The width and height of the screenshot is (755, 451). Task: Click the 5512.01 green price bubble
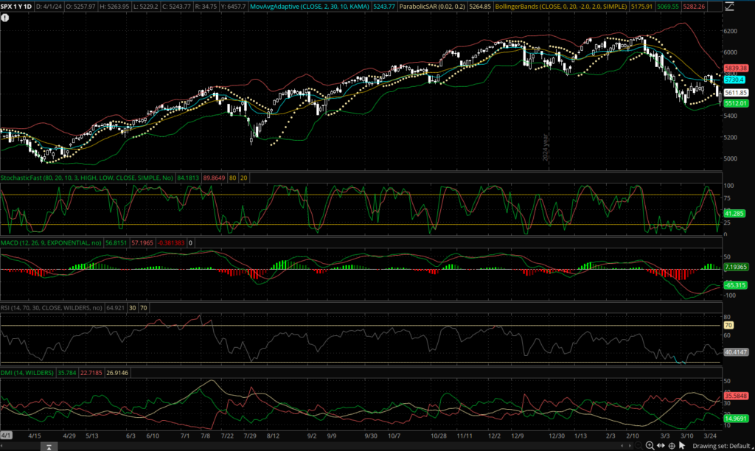coord(736,103)
